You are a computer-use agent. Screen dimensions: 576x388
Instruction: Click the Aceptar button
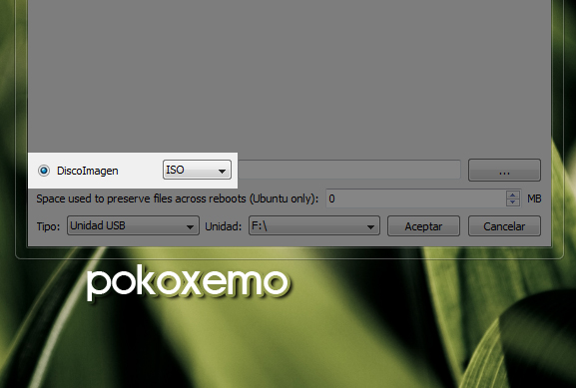423,226
